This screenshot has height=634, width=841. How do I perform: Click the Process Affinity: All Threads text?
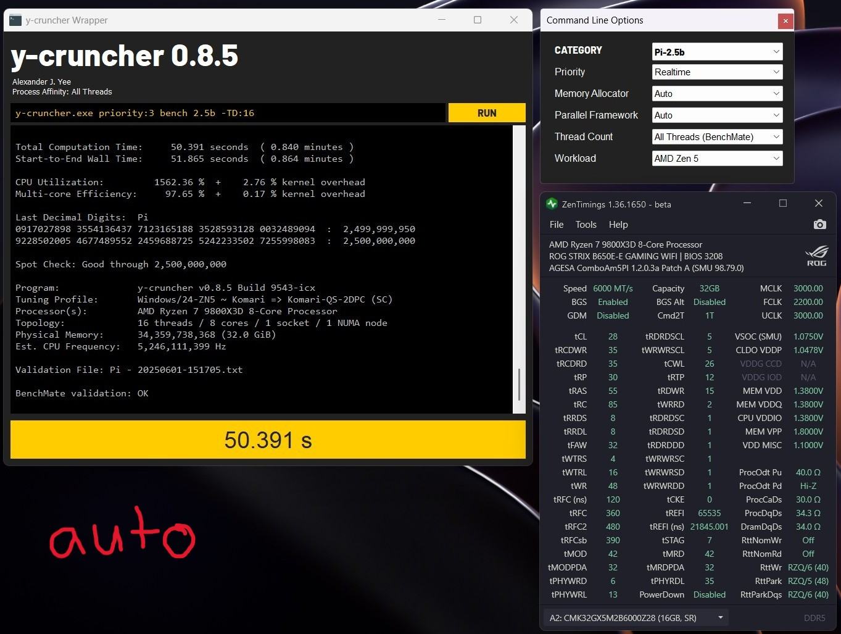(62, 92)
